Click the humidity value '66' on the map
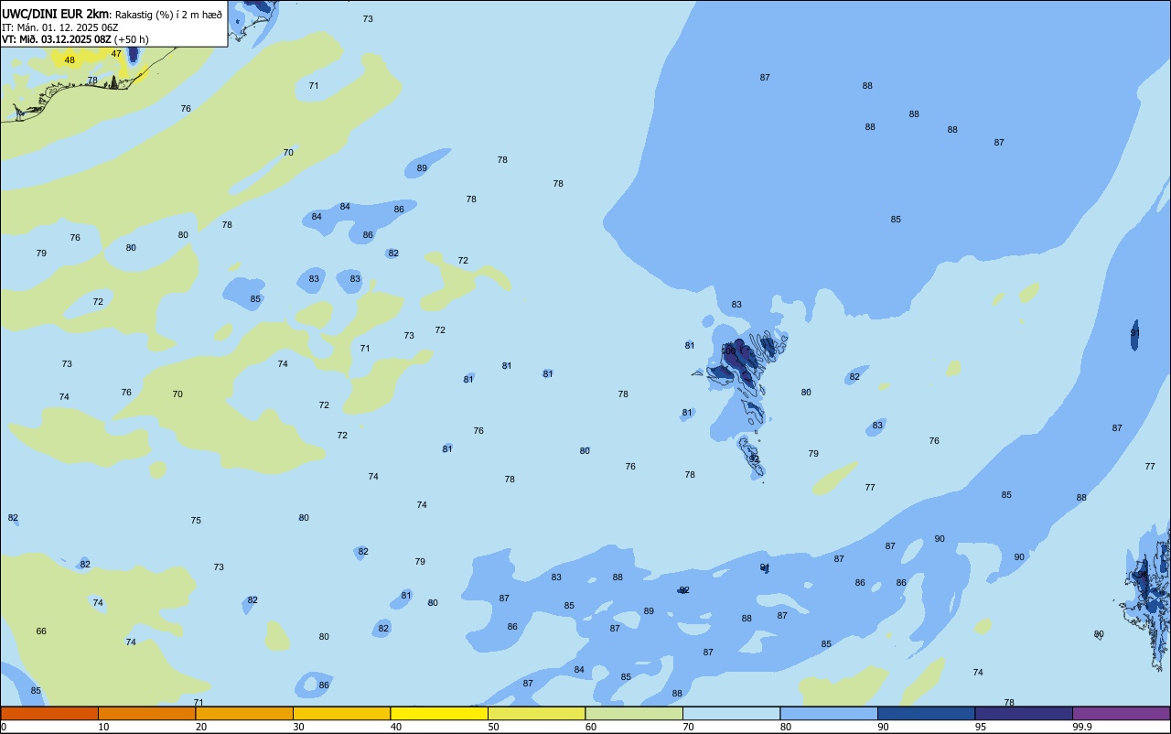This screenshot has width=1171, height=734. [x=41, y=631]
